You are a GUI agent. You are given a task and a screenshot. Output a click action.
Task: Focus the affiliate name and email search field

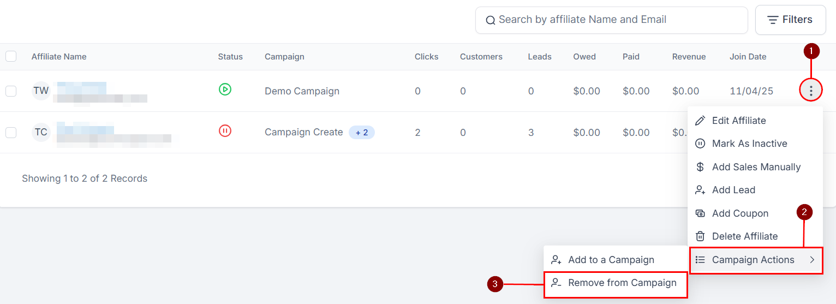pyautogui.click(x=611, y=20)
